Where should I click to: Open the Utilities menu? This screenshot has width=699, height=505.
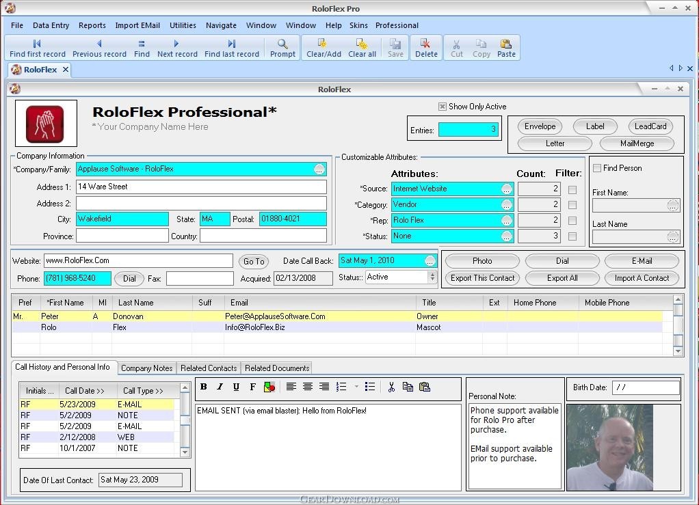tap(183, 25)
